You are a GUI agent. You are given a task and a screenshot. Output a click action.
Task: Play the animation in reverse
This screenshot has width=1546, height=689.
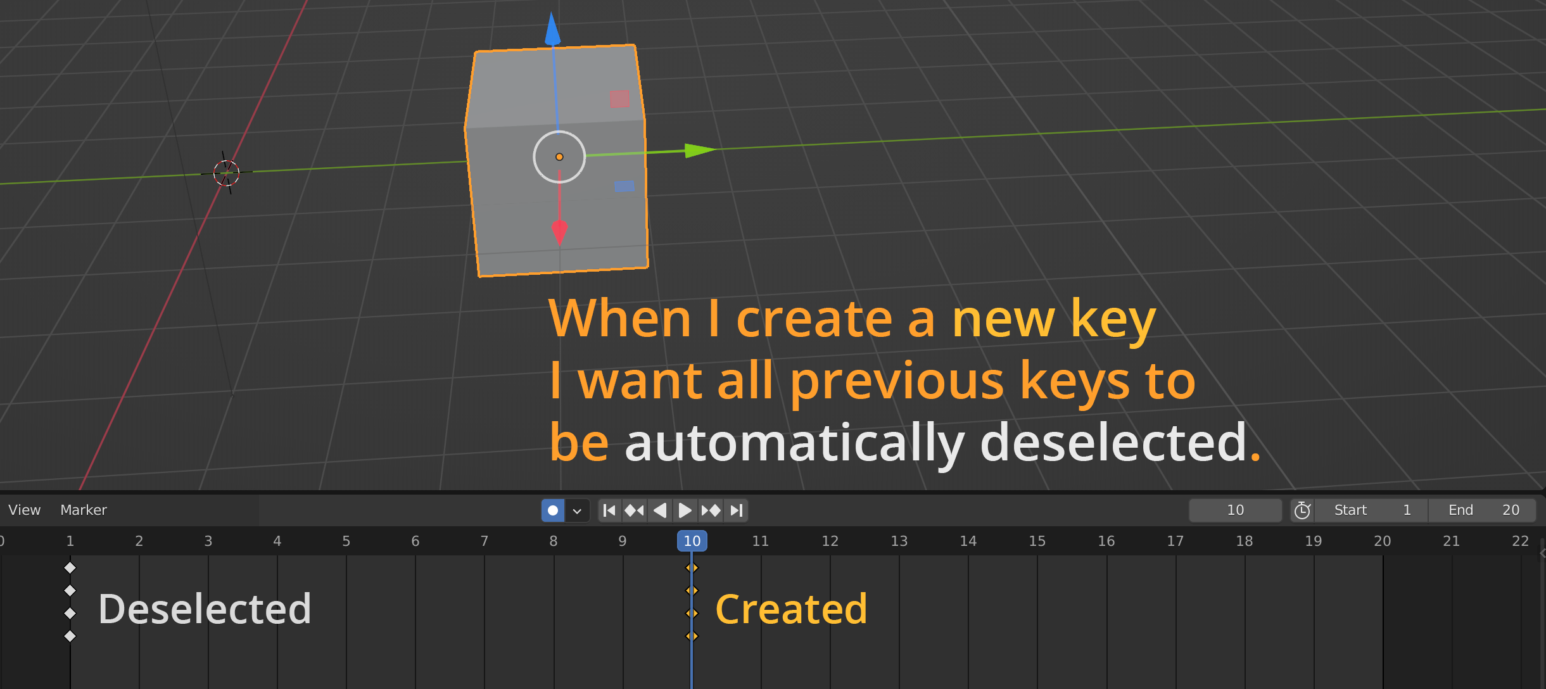click(660, 510)
